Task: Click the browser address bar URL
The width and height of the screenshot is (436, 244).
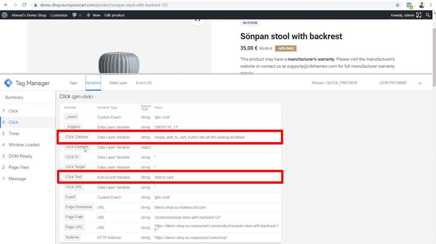Action: 104,5
